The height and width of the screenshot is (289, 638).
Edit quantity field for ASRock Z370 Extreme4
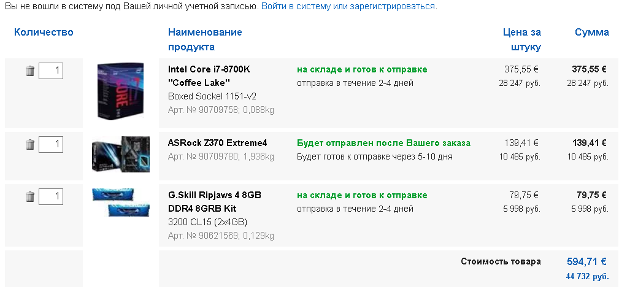[51, 145]
